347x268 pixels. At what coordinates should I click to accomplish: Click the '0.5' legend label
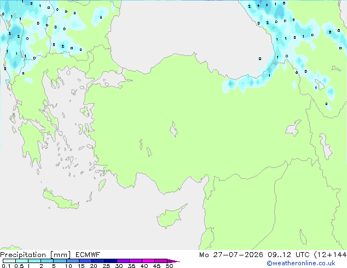coord(19,266)
